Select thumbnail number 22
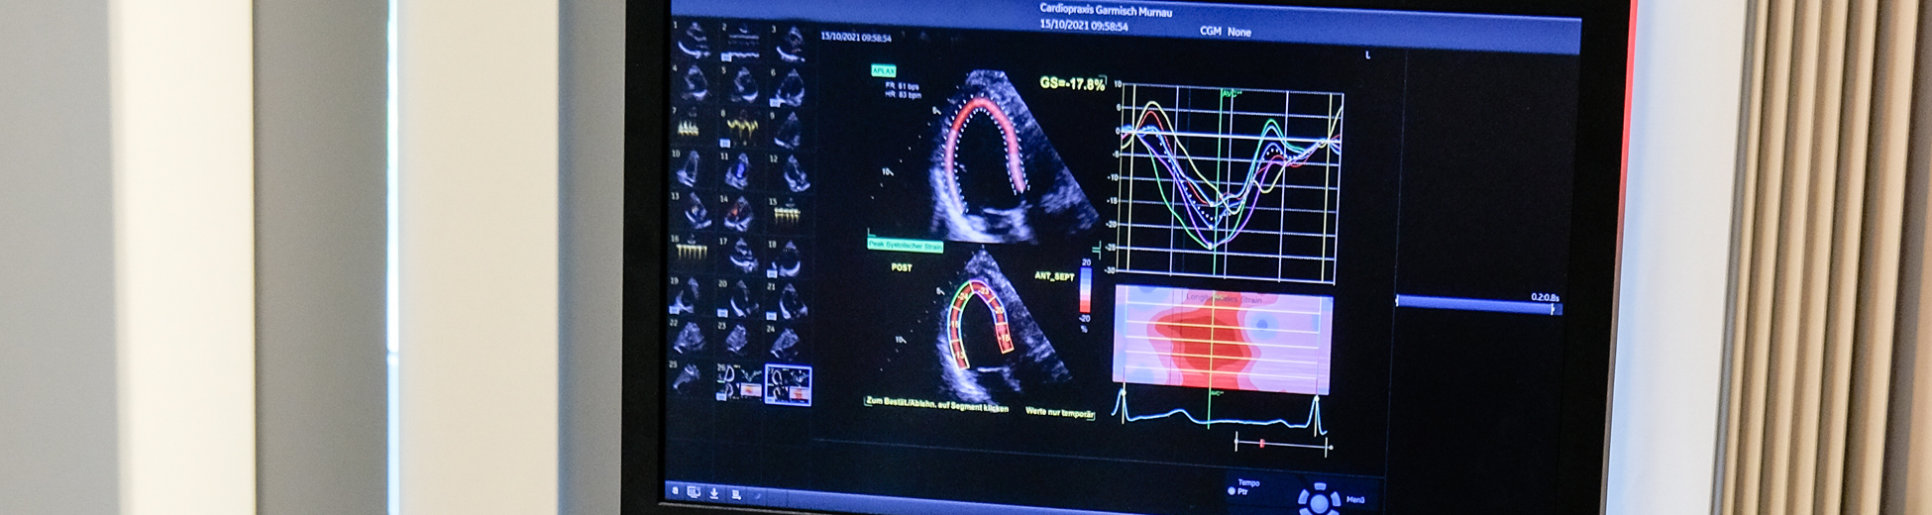This screenshot has height=515, width=1932. [691, 338]
